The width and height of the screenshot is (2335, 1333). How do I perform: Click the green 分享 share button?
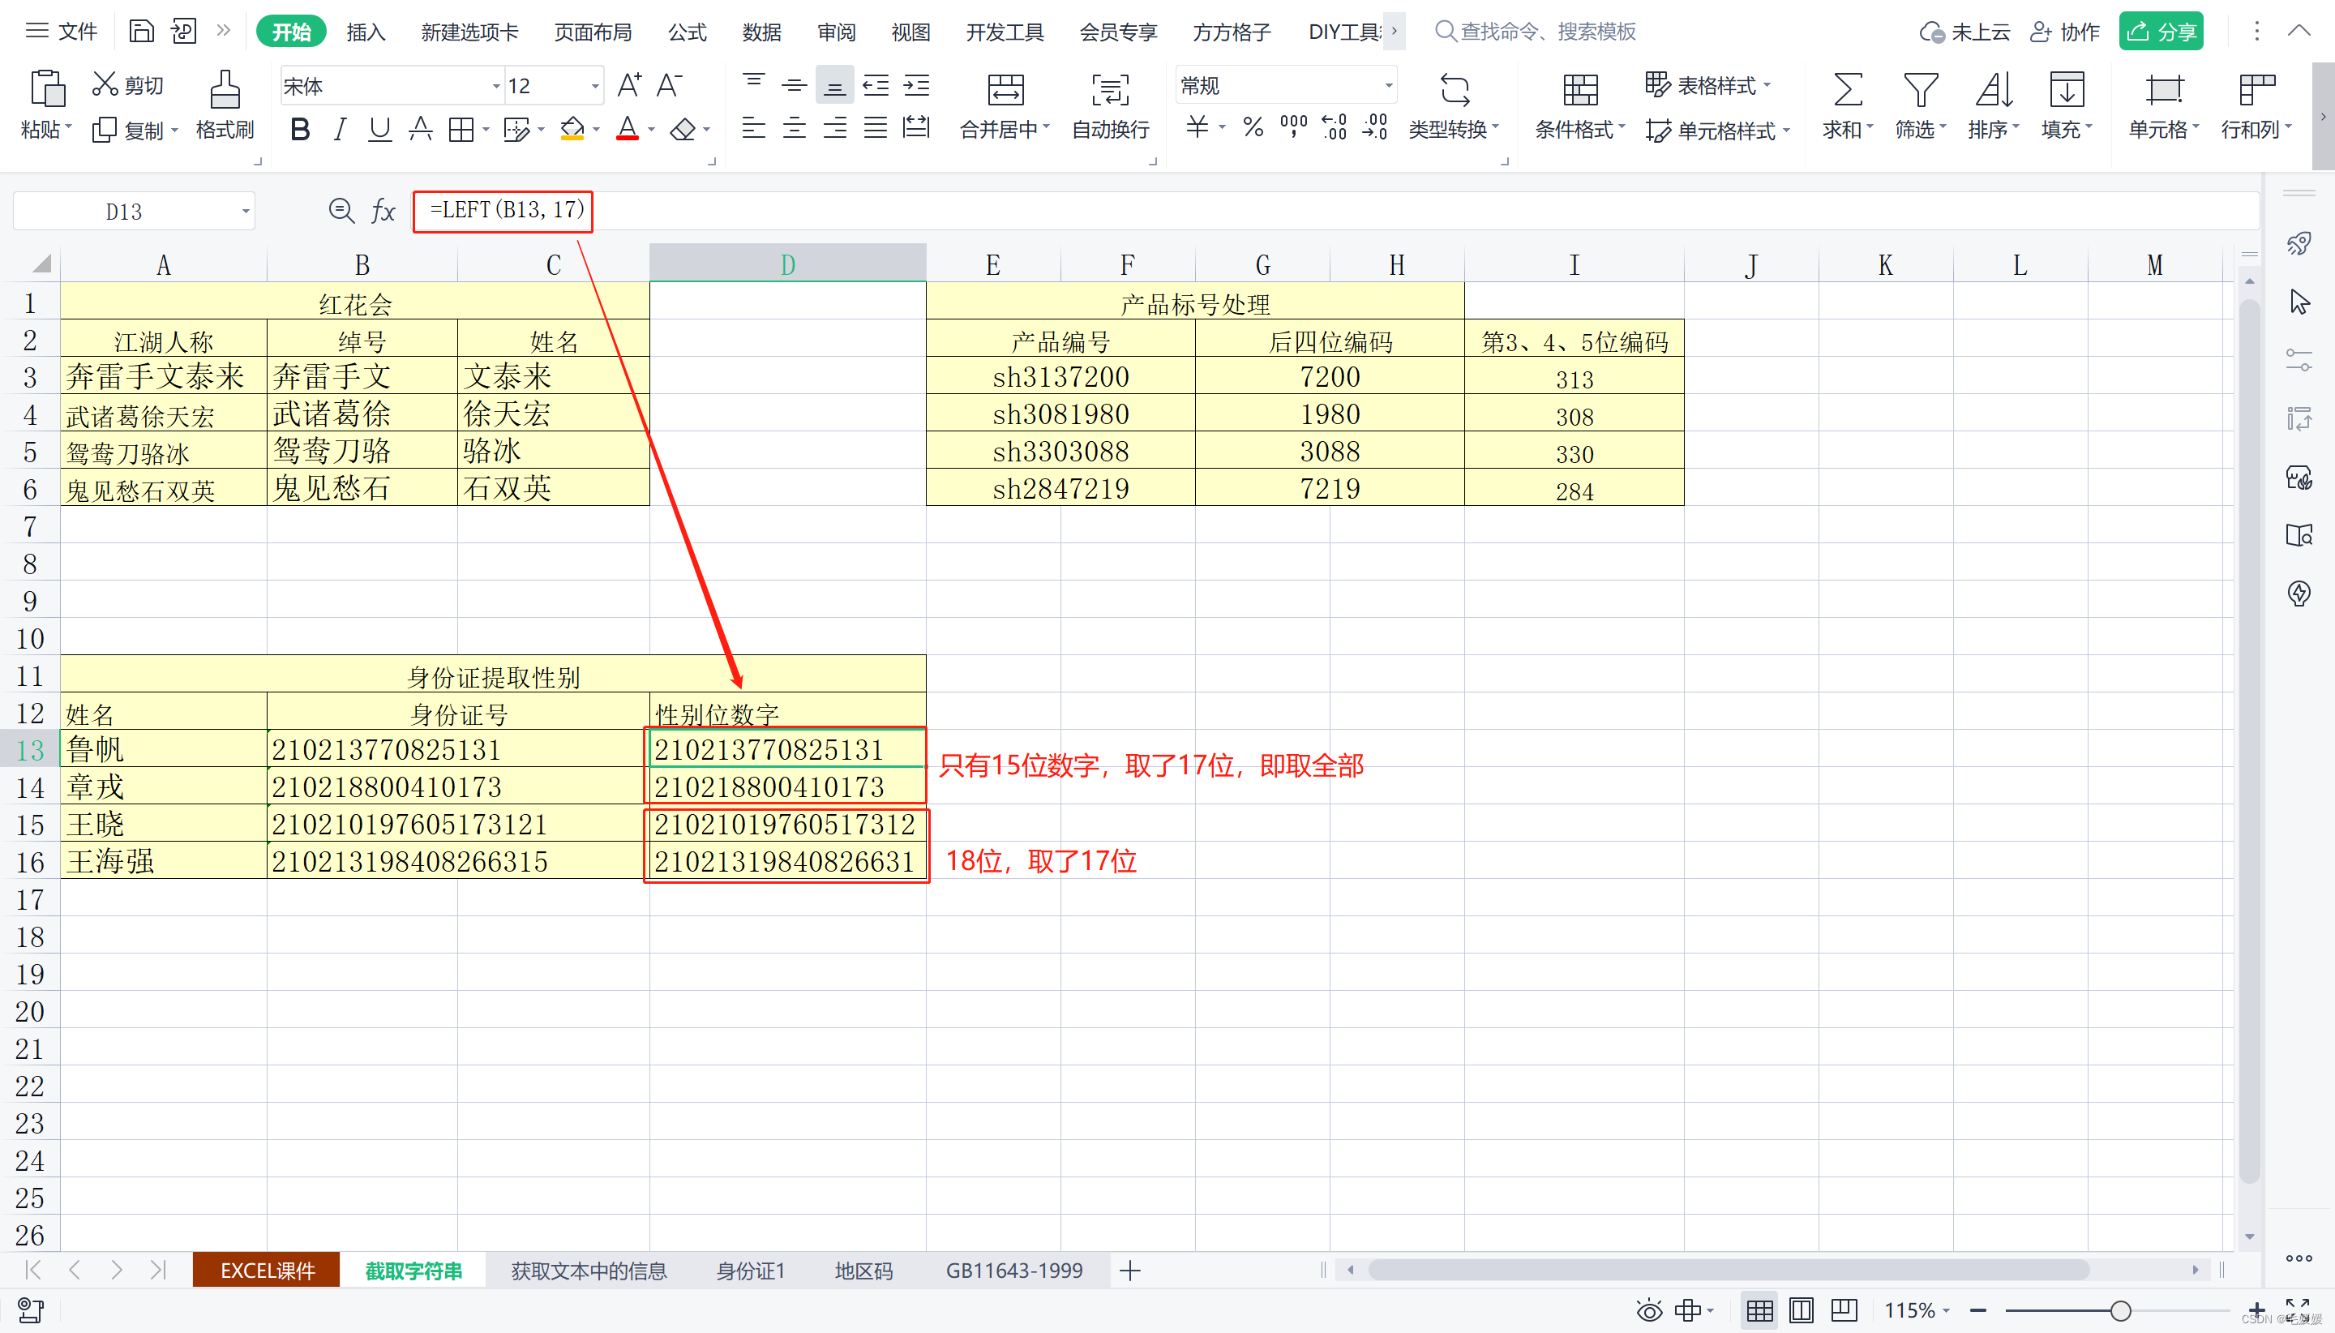2160,32
